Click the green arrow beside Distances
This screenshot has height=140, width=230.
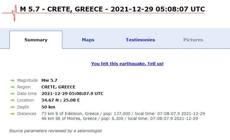(13, 114)
